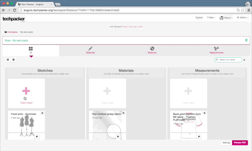Image resolution: width=252 pixels, height=151 pixels.
Task: Reload the page with refresh icon
Action: 15,10
